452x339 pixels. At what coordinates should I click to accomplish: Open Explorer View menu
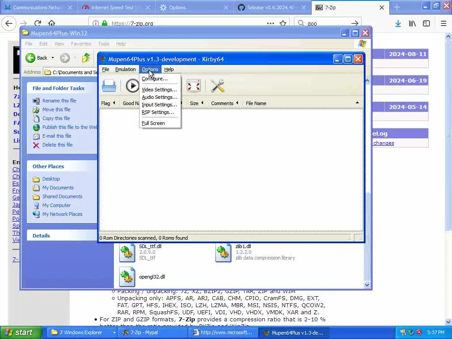59,44
